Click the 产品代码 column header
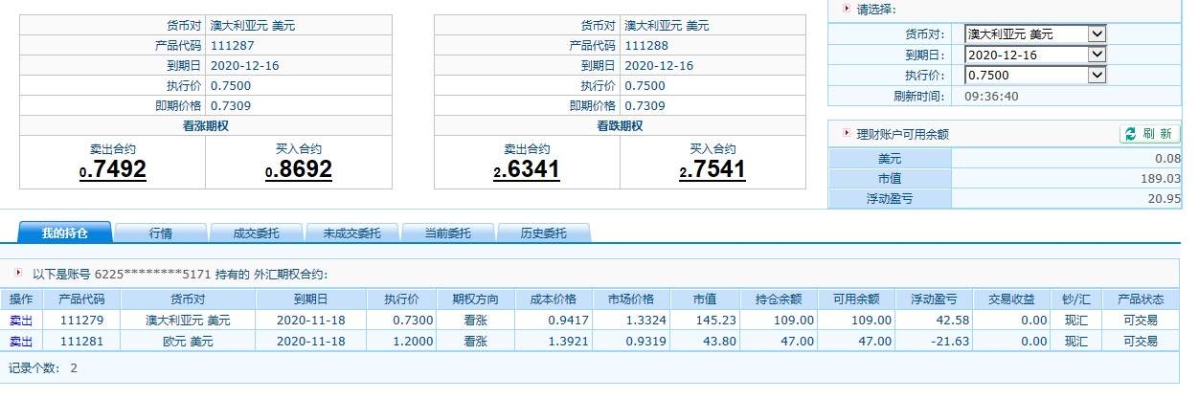Image resolution: width=1199 pixels, height=399 pixels. click(81, 299)
